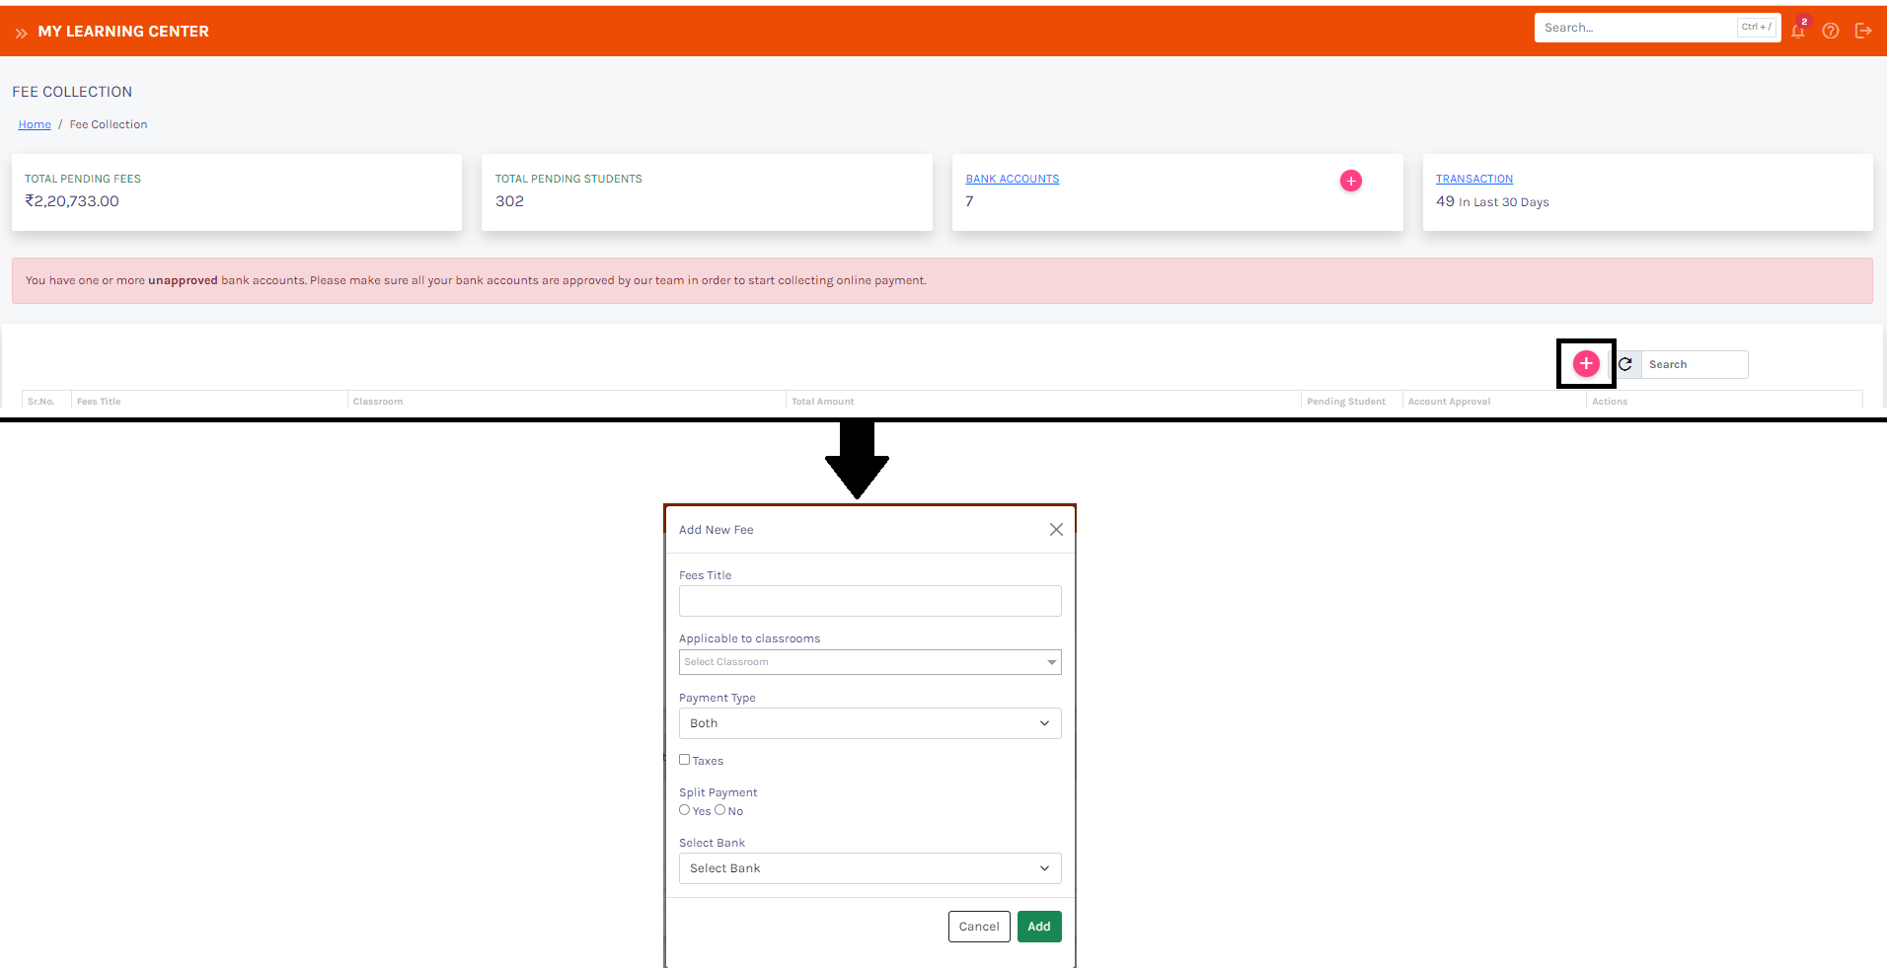
Task: Open the Select Classroom dropdown
Action: point(869,662)
